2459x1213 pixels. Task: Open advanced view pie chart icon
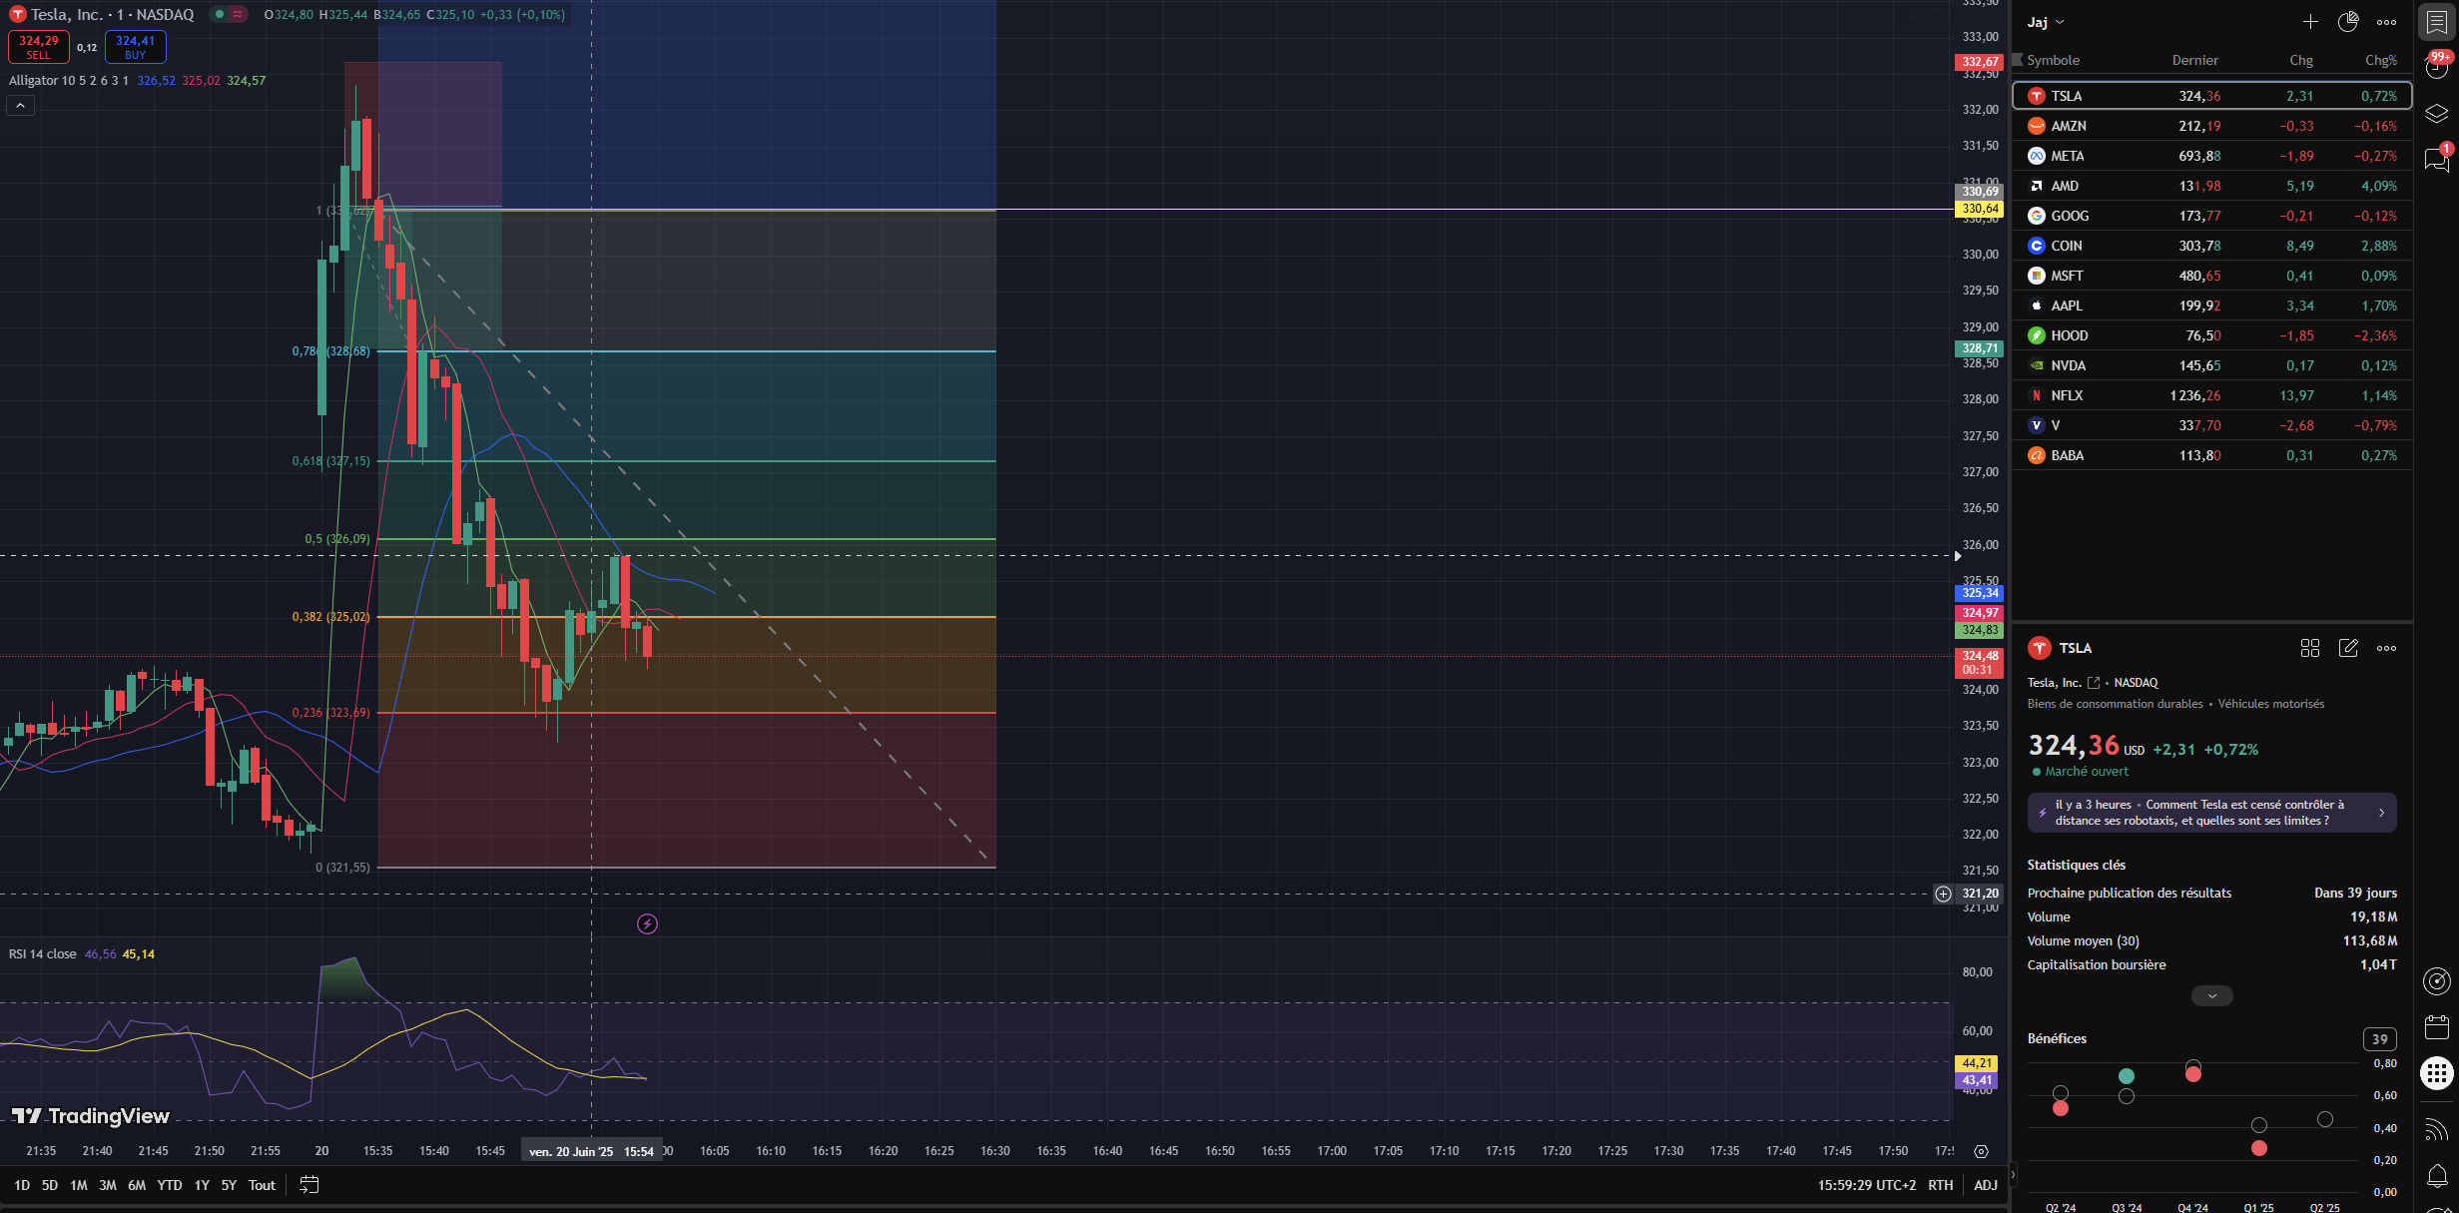click(x=2348, y=22)
